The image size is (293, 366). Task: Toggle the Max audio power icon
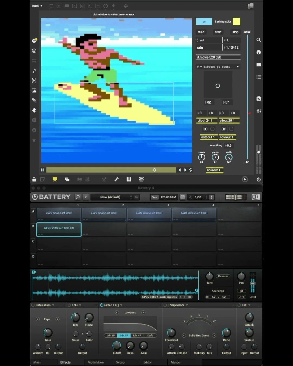[x=259, y=179]
